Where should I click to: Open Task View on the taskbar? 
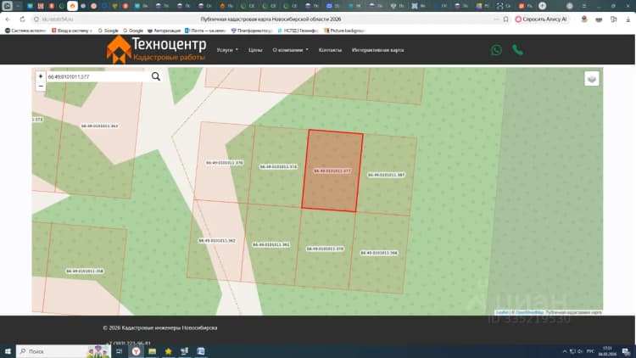pos(119,351)
